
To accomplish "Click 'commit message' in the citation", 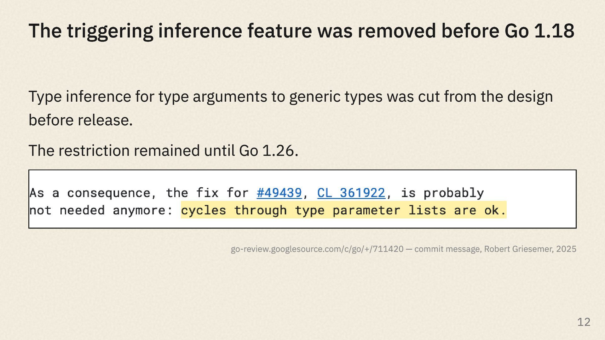I will pyautogui.click(x=448, y=249).
